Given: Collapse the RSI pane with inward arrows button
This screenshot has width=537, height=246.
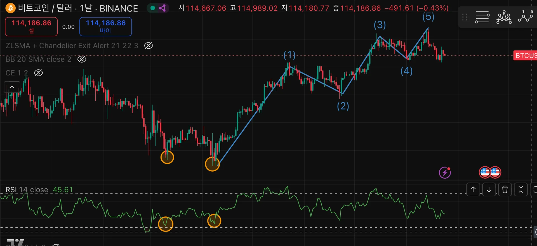Looking at the screenshot, I should 521,190.
